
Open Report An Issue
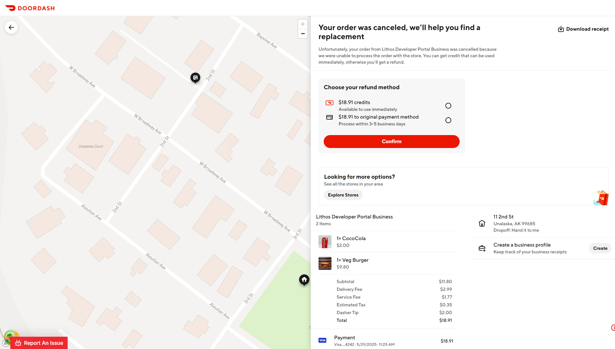(x=39, y=343)
